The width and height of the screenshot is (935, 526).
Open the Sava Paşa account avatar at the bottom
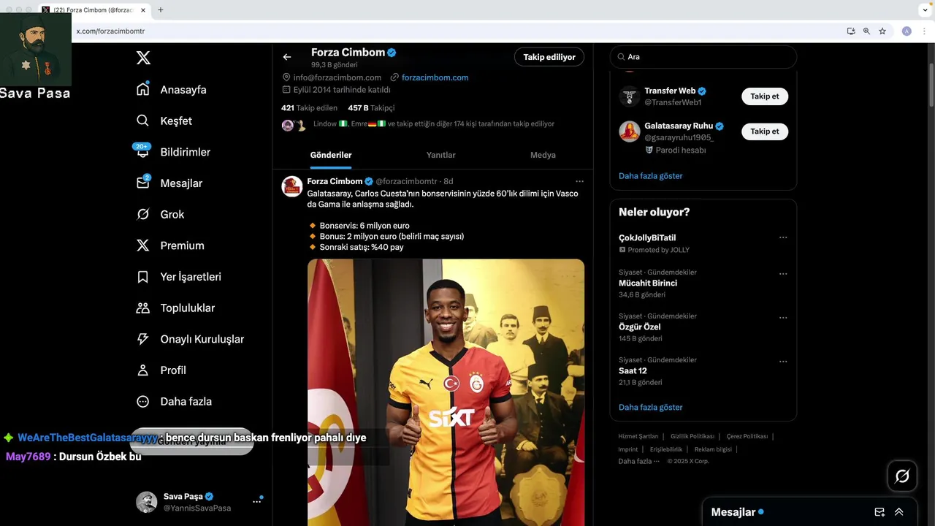point(146,502)
